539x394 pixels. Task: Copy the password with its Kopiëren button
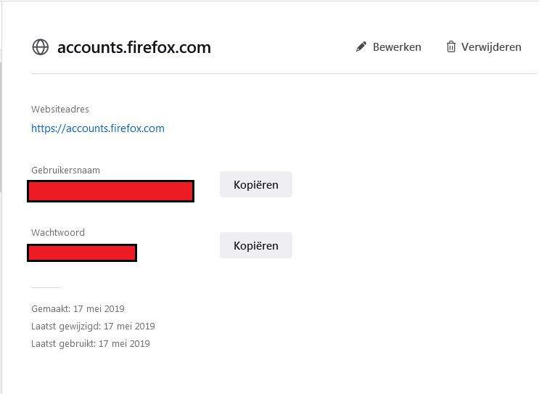255,246
